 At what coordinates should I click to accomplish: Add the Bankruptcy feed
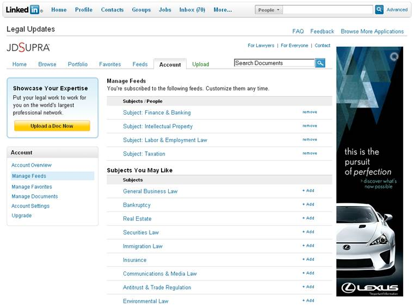(x=308, y=204)
